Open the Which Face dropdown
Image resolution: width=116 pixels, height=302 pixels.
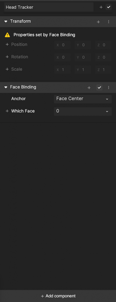pos(83,111)
